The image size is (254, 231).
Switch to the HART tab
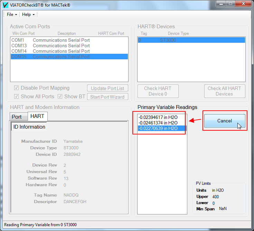coord(38,116)
